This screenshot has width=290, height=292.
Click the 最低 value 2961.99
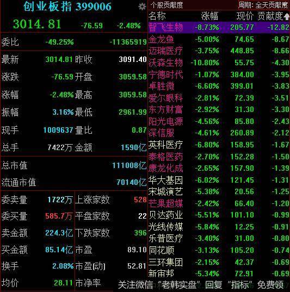[x=133, y=112]
